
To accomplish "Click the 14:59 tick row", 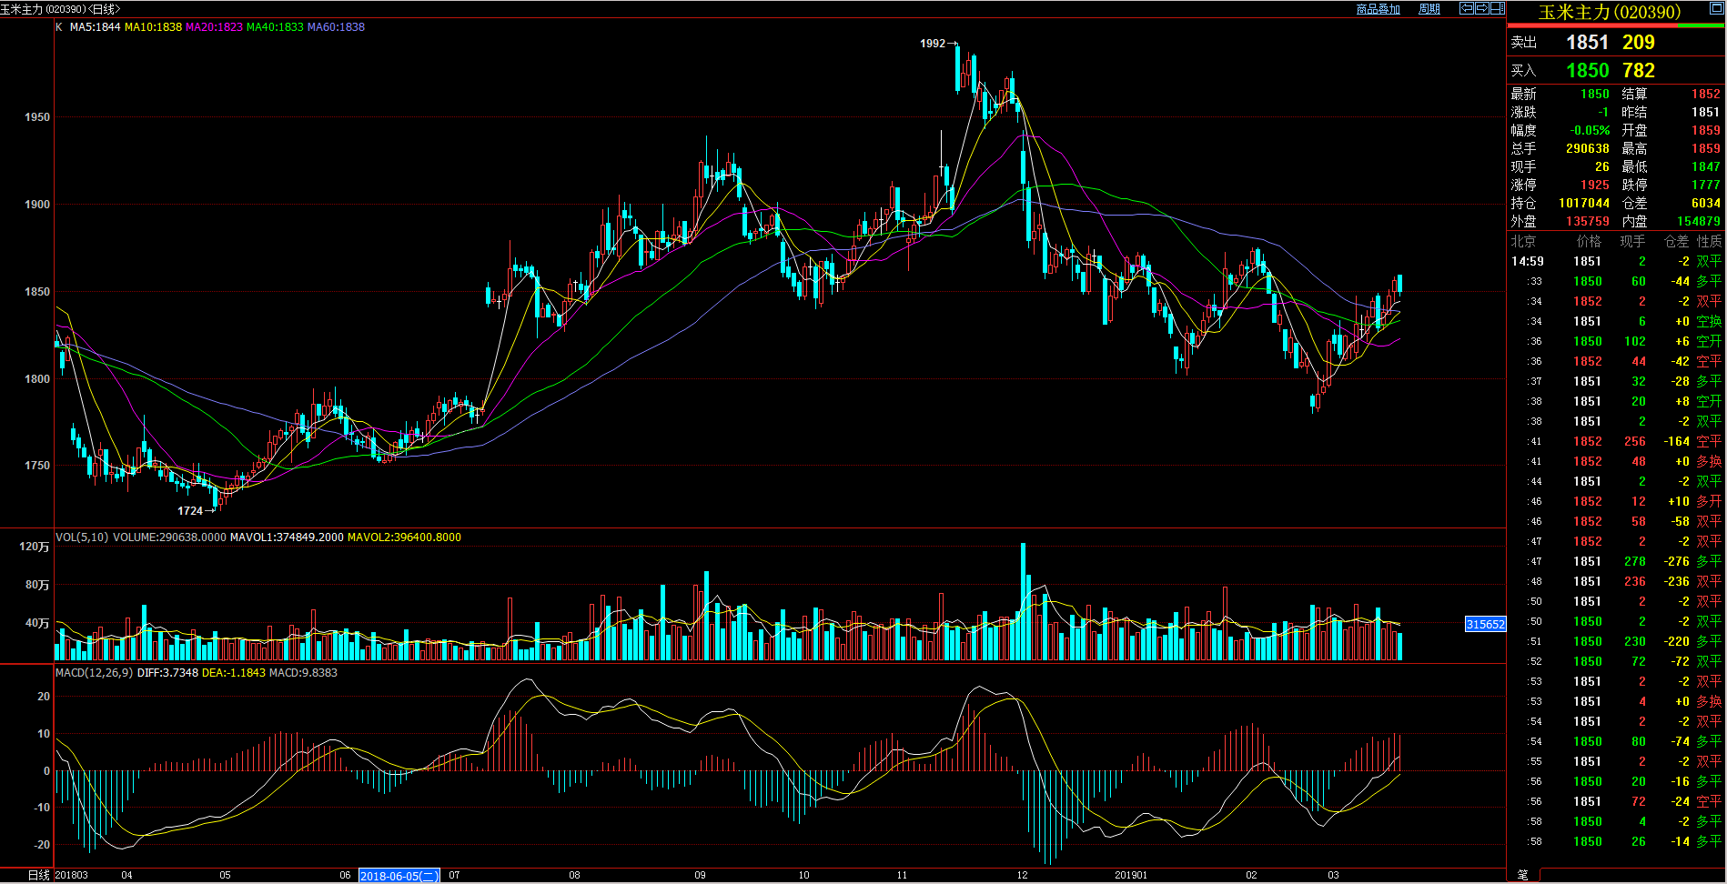I will click(x=1616, y=262).
